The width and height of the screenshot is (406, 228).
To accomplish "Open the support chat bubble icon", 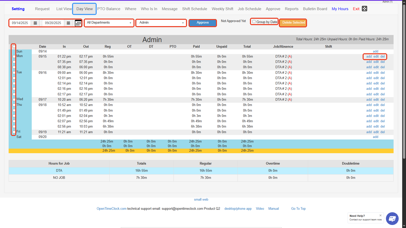I will tap(392, 218).
